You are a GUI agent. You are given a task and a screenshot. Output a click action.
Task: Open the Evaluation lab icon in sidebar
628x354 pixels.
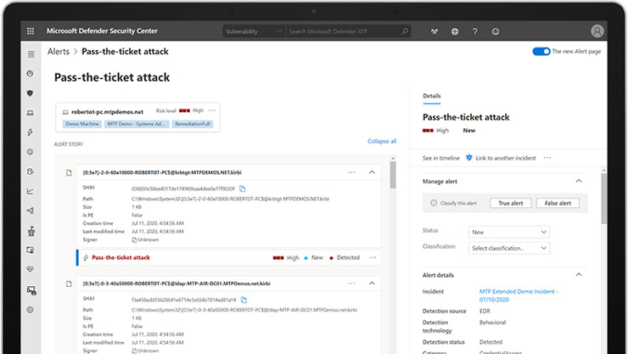click(x=31, y=231)
